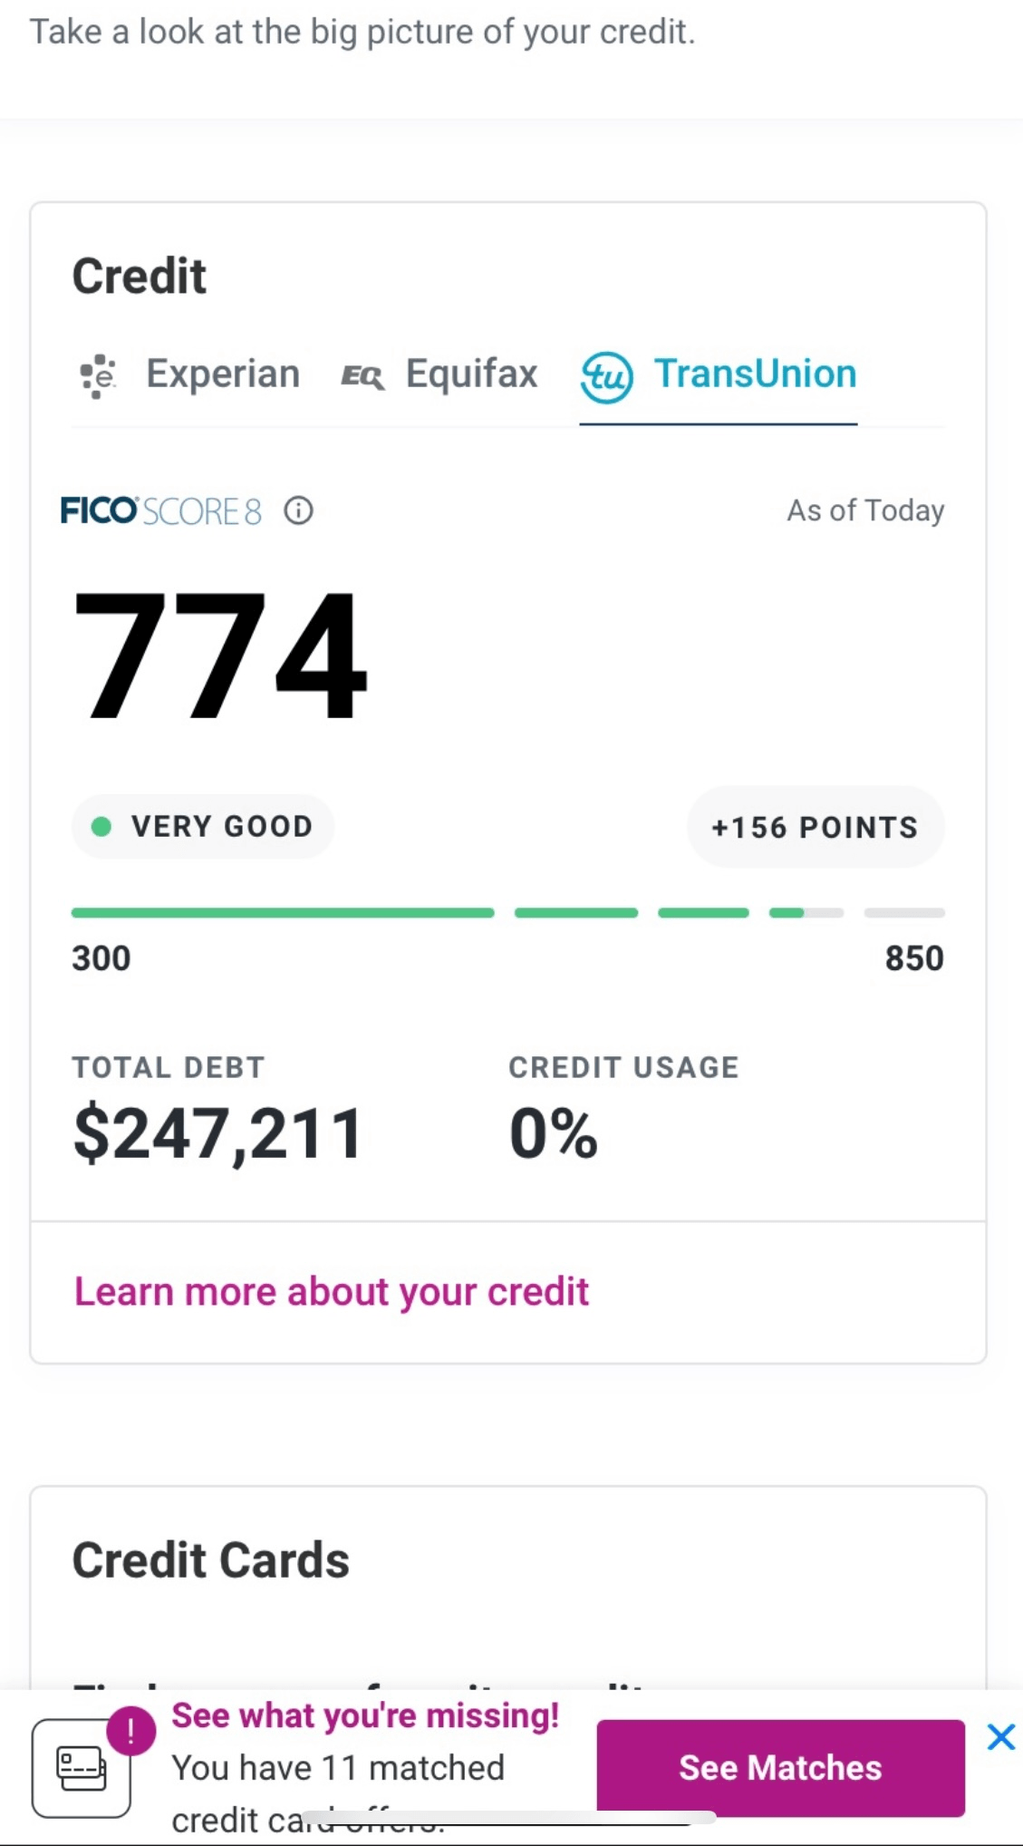
Task: Tap the VERY GOOD rating badge
Action: tap(203, 826)
